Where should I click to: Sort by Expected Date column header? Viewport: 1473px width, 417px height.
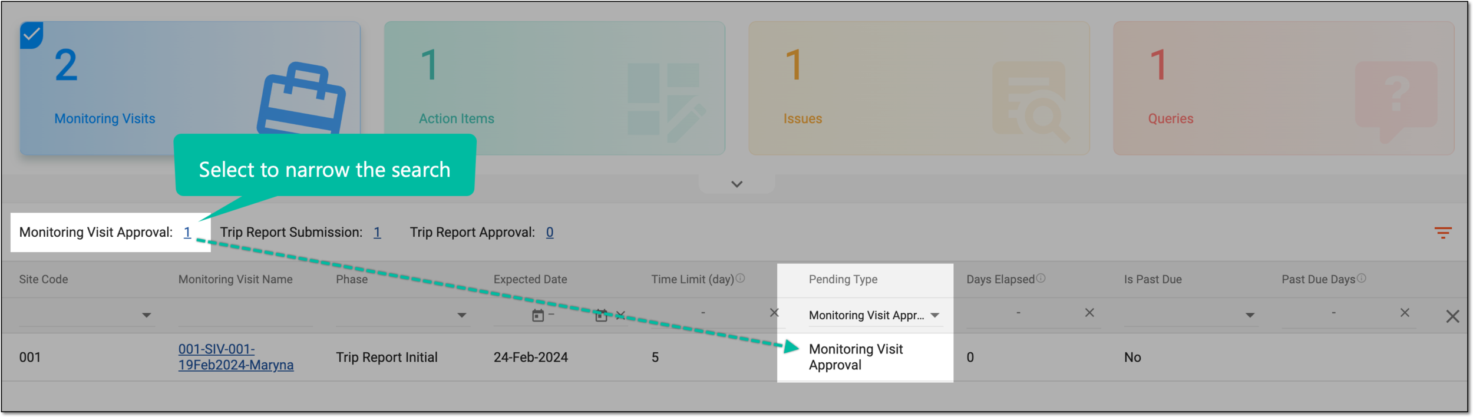(530, 280)
